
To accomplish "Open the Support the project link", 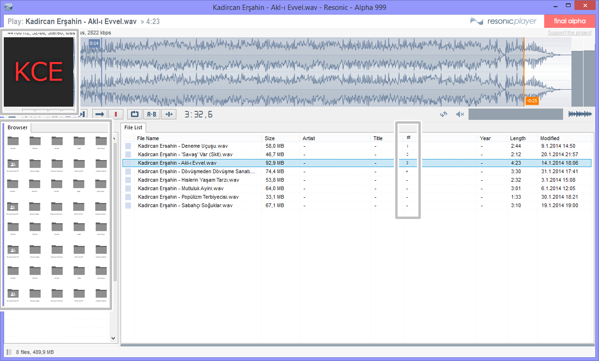I will [569, 33].
